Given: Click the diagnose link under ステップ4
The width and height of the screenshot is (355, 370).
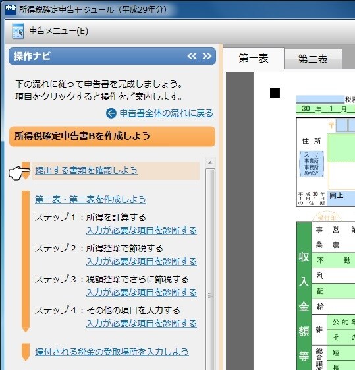Looking at the screenshot, I should click(x=142, y=324).
